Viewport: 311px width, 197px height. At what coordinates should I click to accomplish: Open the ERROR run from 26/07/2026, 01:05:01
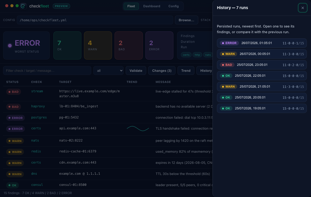pos(262,43)
